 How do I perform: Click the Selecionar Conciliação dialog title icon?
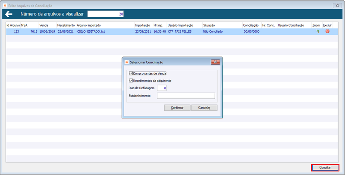coord(126,62)
